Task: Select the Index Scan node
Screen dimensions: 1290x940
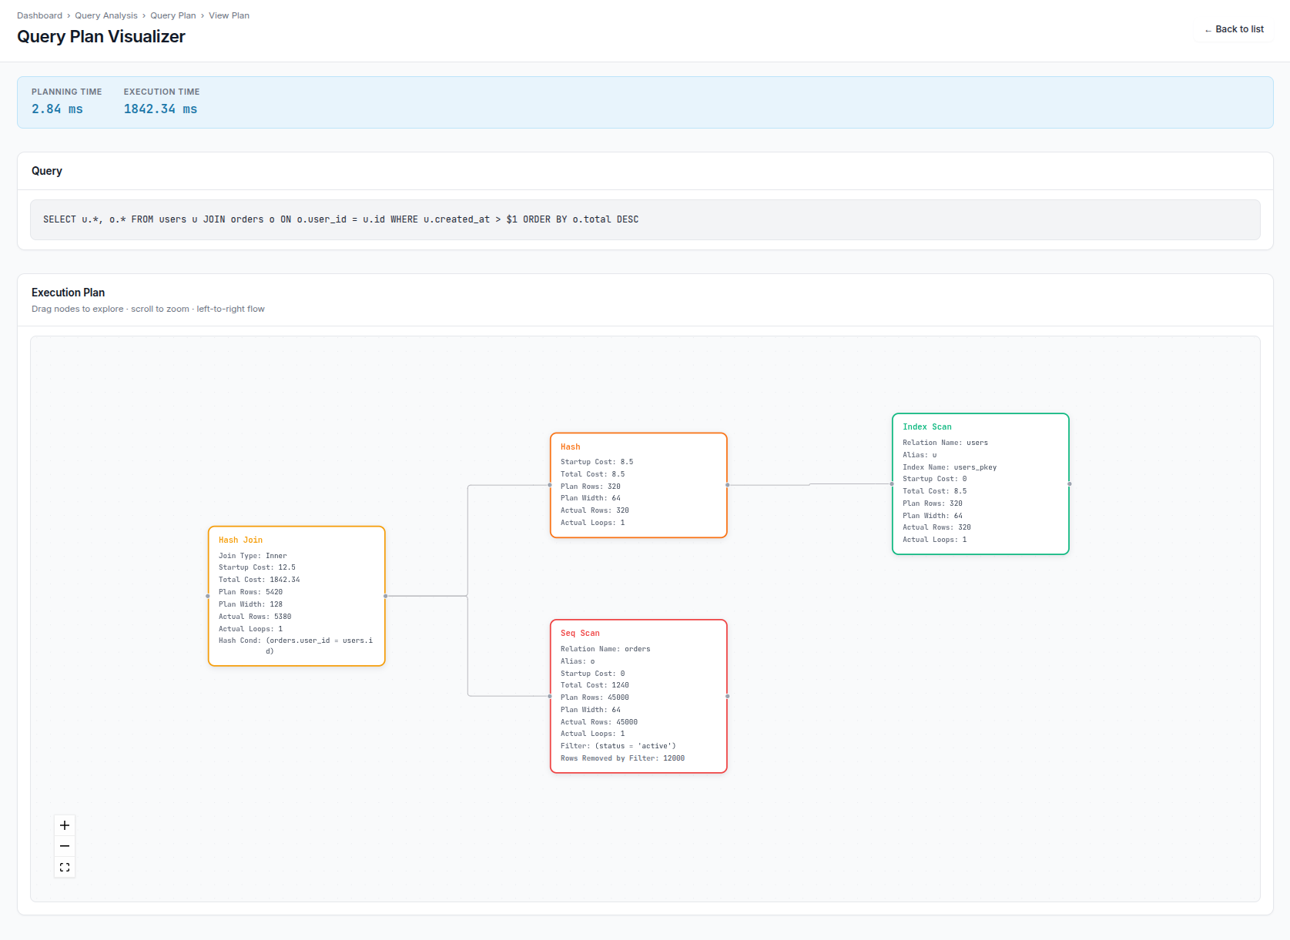Action: pyautogui.click(x=980, y=483)
